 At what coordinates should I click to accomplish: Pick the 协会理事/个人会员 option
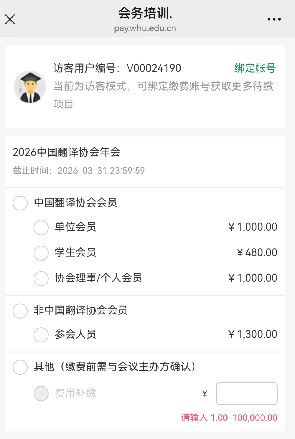41,278
